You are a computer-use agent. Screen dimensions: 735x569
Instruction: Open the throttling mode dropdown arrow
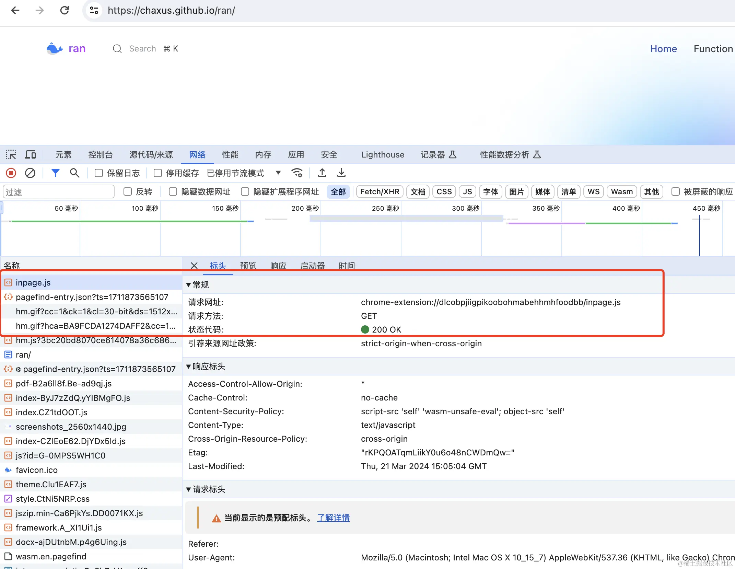coord(278,173)
